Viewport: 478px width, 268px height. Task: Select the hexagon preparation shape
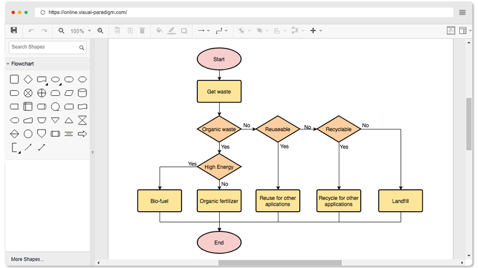(x=82, y=79)
